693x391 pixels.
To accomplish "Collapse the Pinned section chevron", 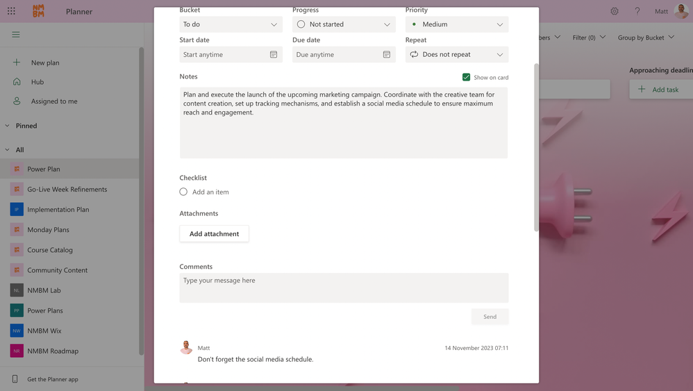I will 7,126.
